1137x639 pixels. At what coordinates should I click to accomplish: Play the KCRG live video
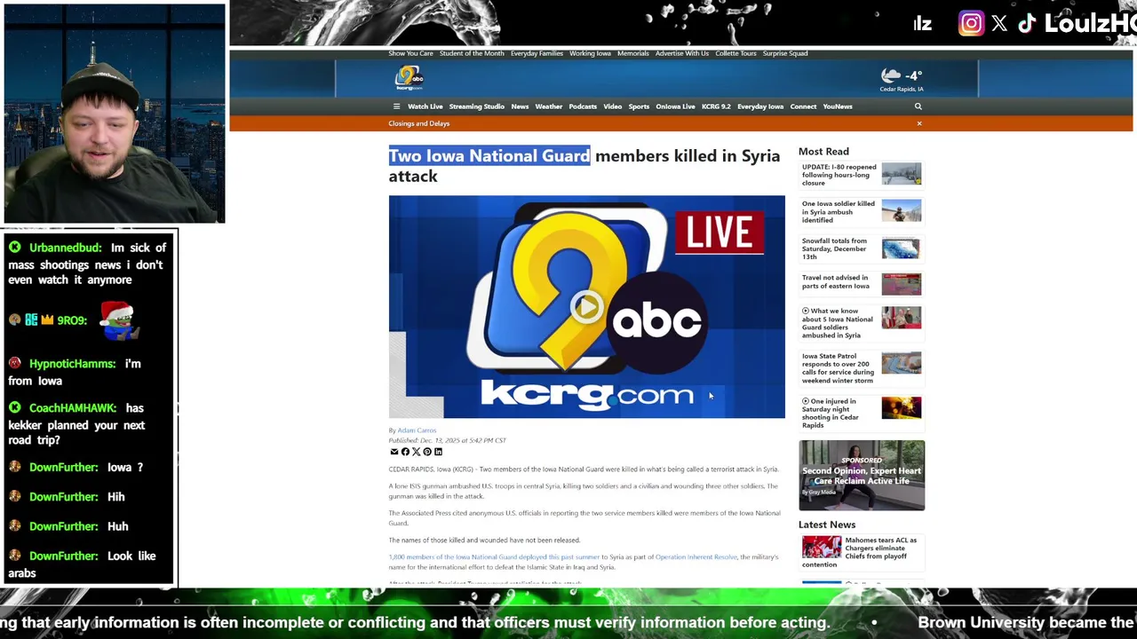click(x=586, y=307)
